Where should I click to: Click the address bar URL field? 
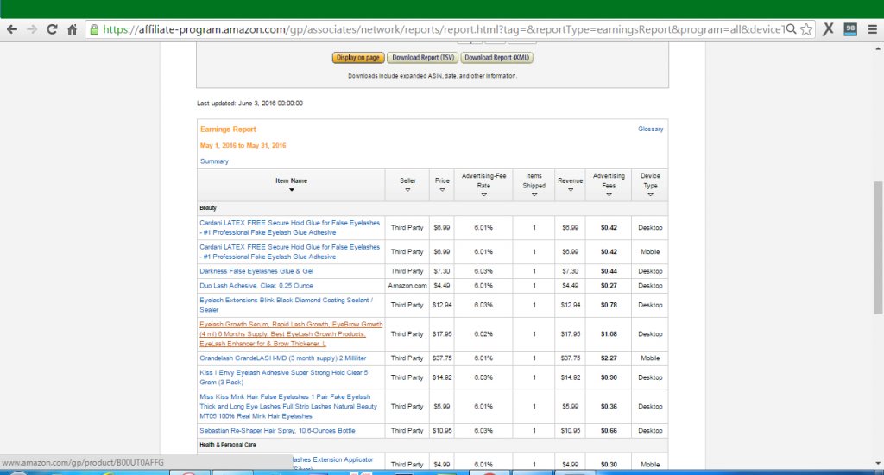point(443,29)
